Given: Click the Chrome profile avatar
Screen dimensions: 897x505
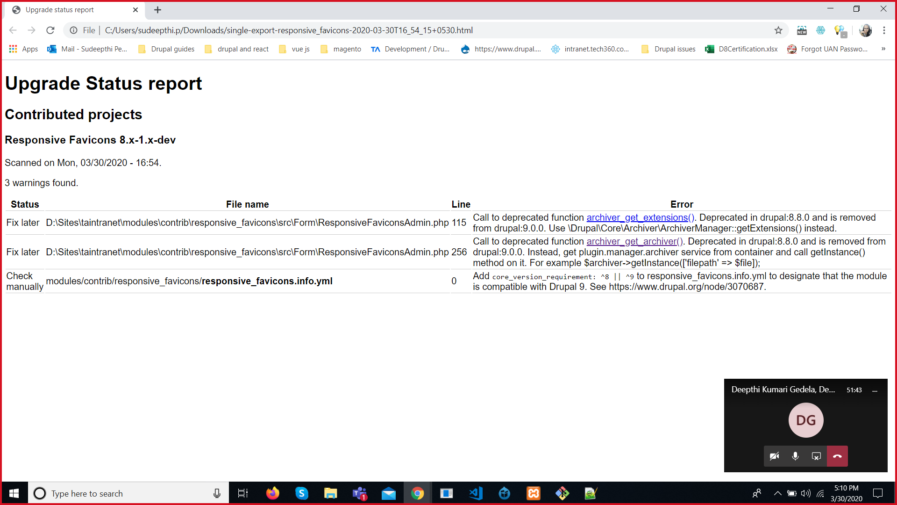Looking at the screenshot, I should (x=865, y=30).
